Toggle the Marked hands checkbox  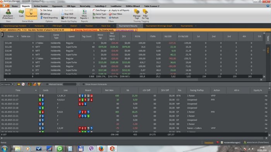click(x=47, y=84)
